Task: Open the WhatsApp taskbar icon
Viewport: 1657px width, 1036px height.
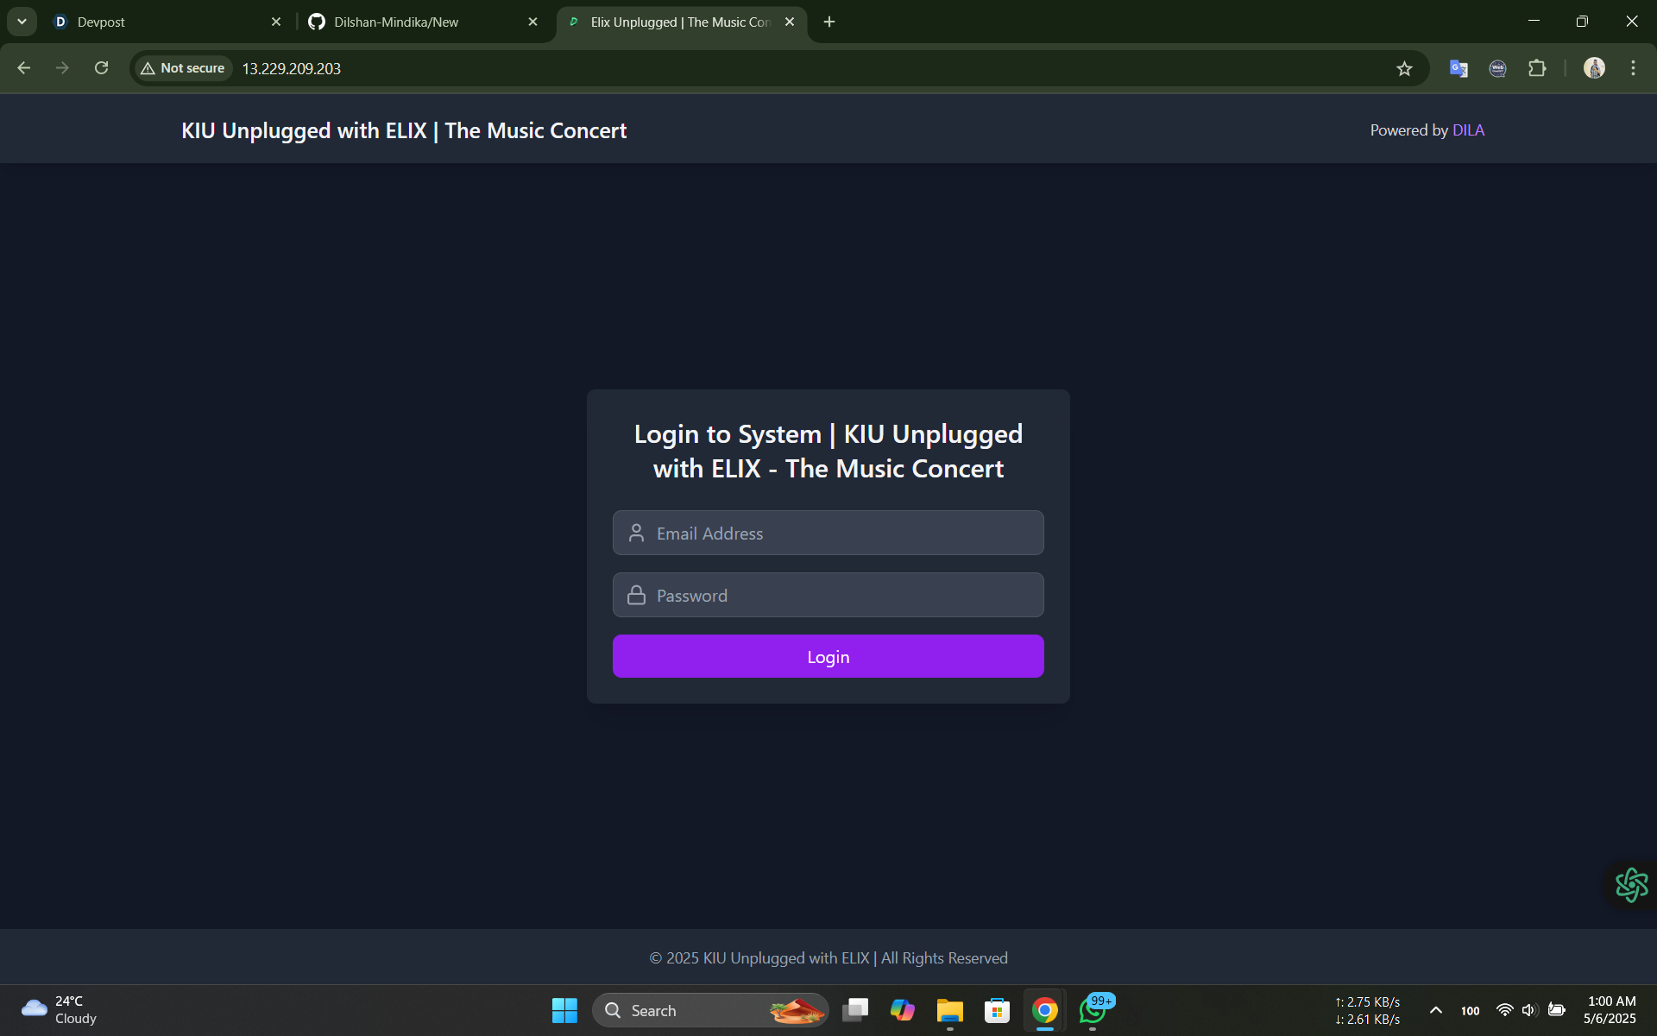Action: [1093, 1010]
